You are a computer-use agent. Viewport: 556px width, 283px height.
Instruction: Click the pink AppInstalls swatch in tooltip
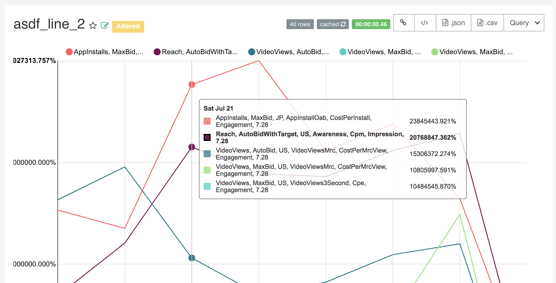pos(207,121)
